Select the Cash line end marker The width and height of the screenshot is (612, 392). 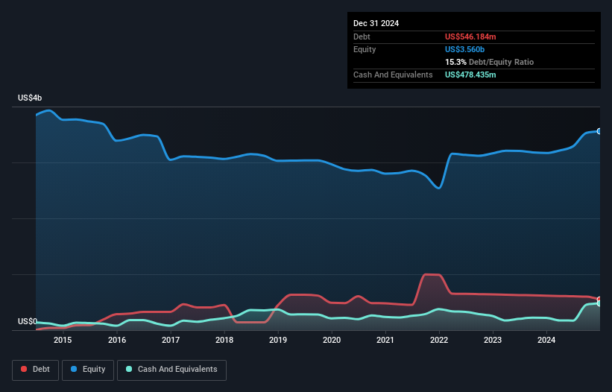tap(599, 303)
